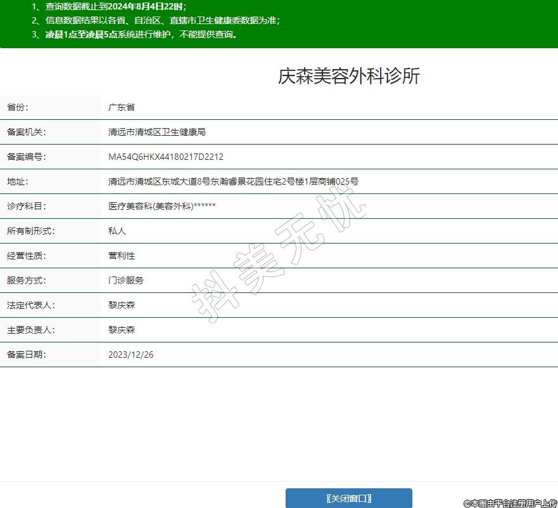This screenshot has width=558, height=508.
Task: Click the 诊疗科目 field label
Action: (27, 206)
